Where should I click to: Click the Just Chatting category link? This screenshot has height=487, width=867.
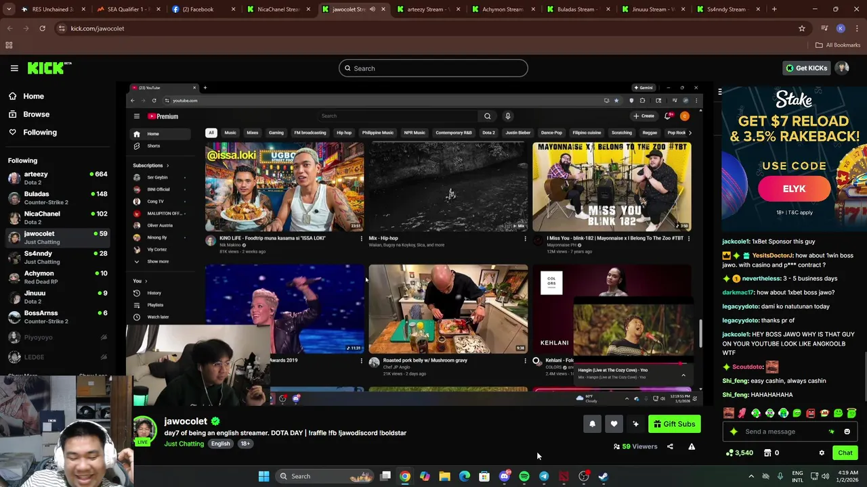pyautogui.click(x=184, y=444)
